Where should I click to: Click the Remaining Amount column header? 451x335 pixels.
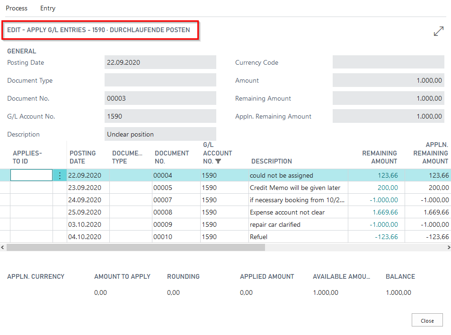point(380,157)
